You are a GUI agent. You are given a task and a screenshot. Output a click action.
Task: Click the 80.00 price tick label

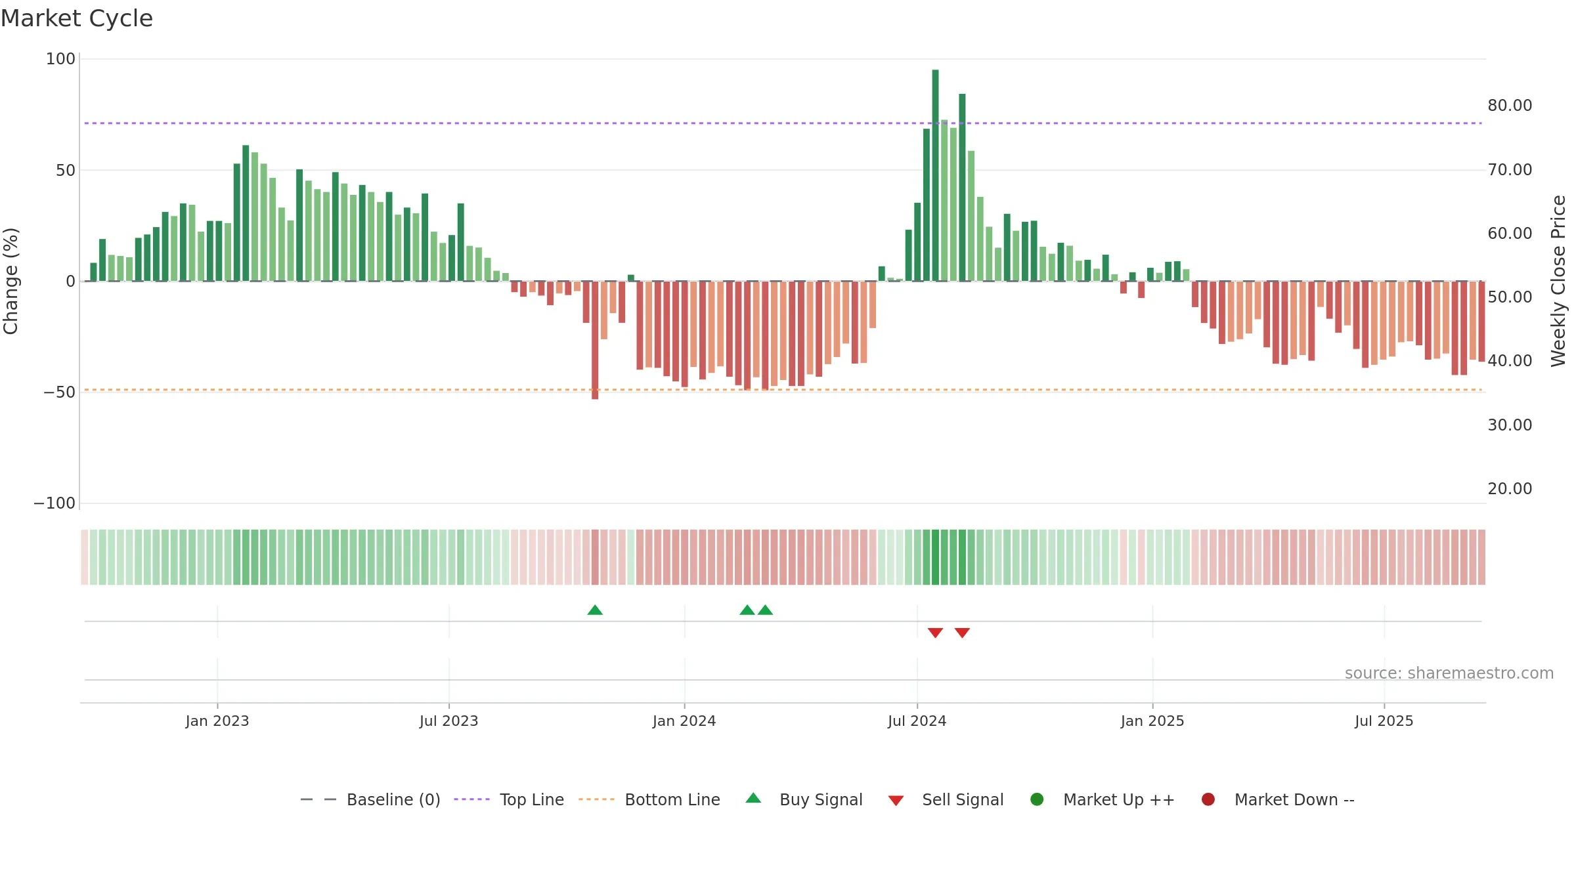[x=1510, y=106]
